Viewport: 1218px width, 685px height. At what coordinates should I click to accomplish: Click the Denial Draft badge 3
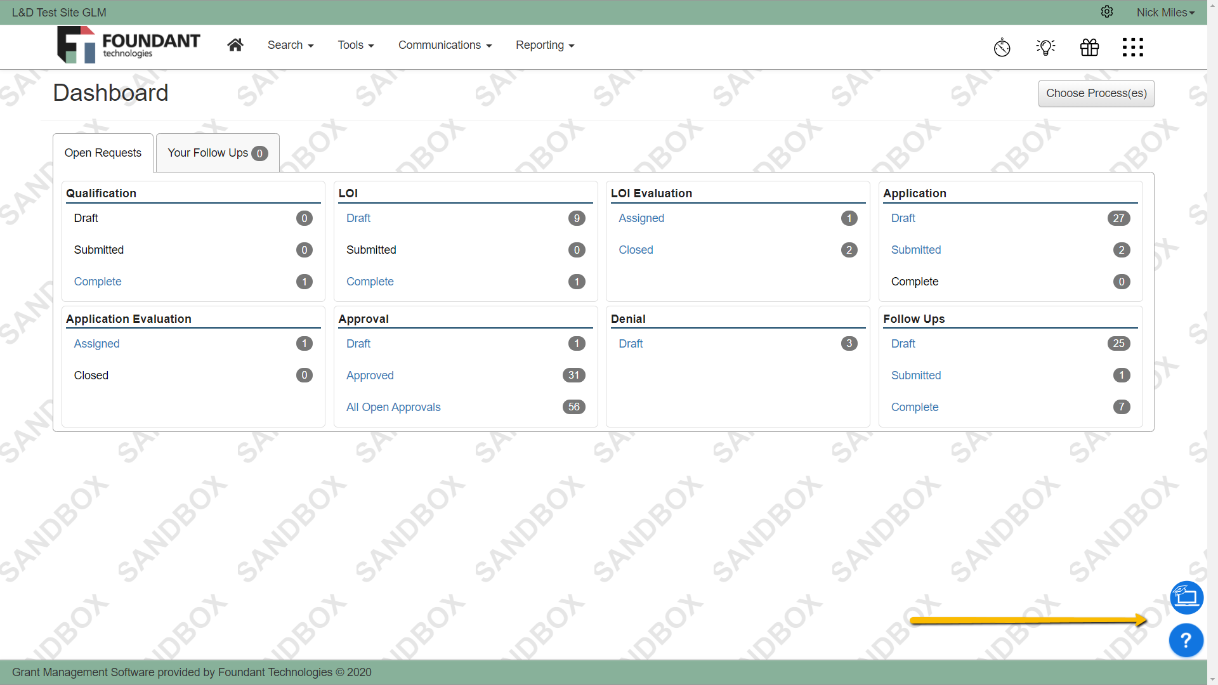(849, 344)
